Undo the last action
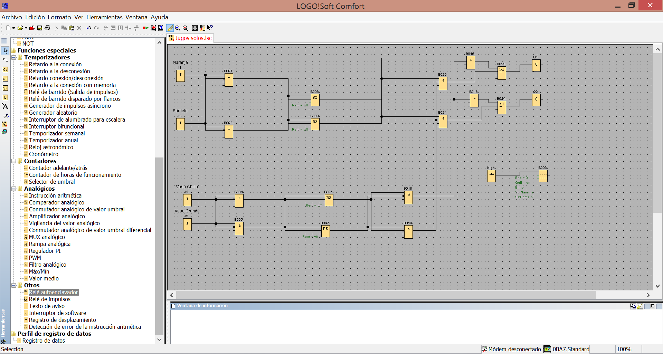Viewport: 663px width, 354px height. click(x=89, y=28)
